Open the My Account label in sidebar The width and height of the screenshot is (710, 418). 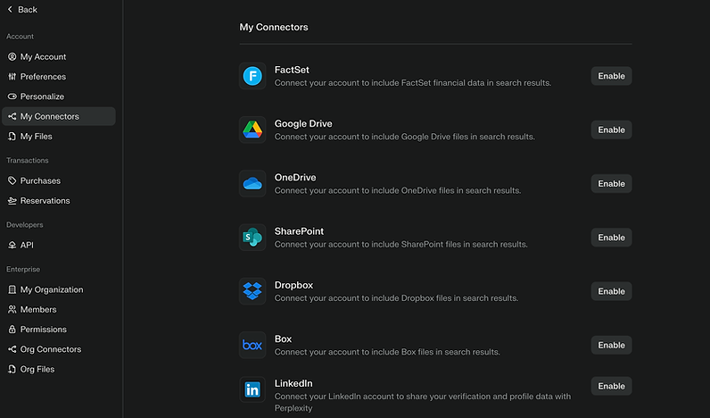click(x=43, y=56)
